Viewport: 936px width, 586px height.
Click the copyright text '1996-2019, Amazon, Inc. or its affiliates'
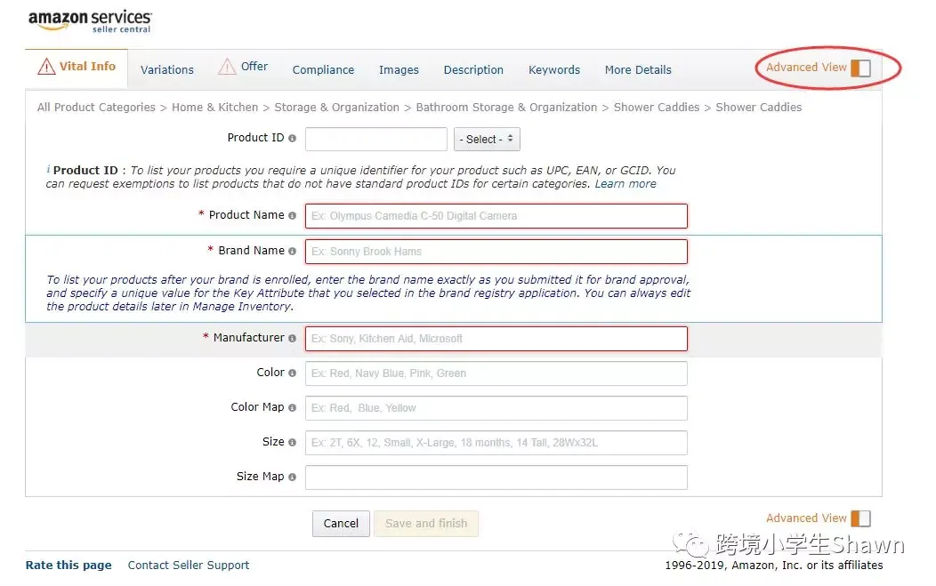click(774, 566)
